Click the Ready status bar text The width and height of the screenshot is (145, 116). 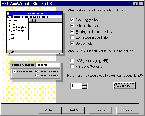click(11, 52)
